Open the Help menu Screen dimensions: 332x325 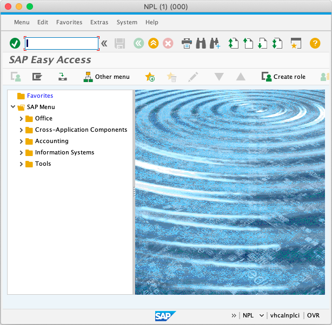click(x=152, y=22)
